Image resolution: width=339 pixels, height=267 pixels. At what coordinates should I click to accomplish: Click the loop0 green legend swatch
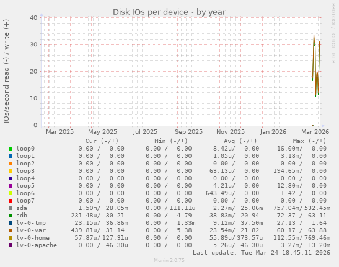click(x=11, y=149)
